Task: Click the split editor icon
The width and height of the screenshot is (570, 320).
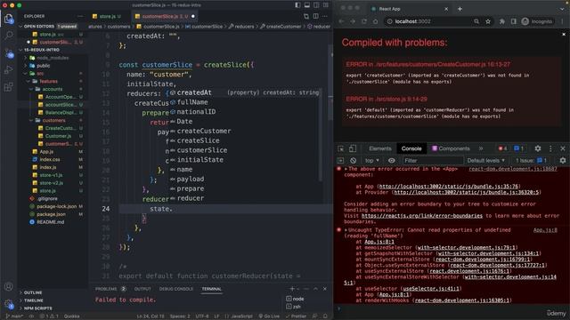Action: 315,16
